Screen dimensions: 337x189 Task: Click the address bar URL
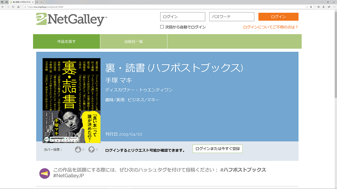point(45,7)
